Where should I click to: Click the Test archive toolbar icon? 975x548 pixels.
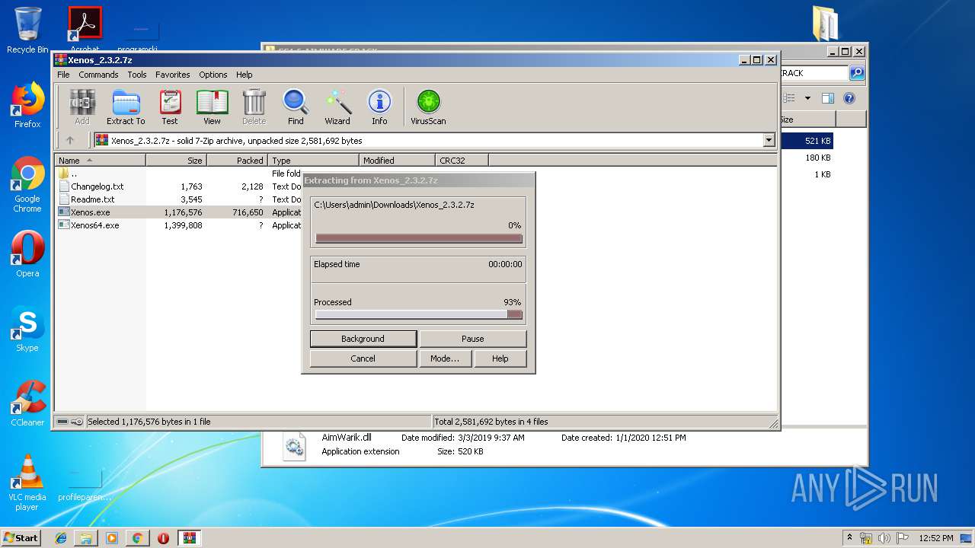170,107
